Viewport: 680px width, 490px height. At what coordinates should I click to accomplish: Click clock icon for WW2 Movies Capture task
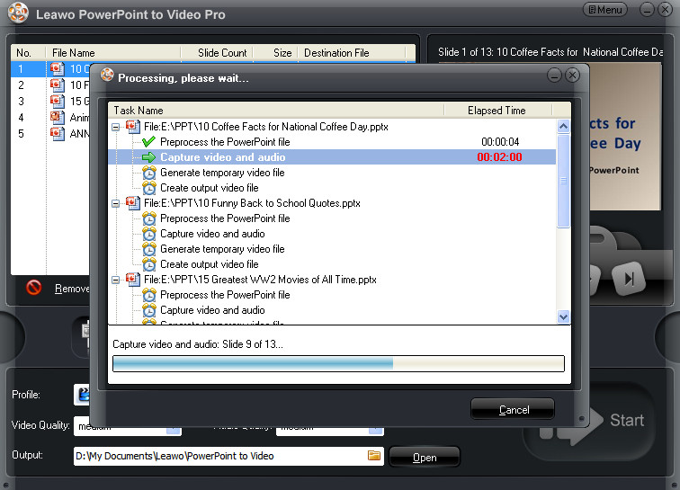point(148,310)
